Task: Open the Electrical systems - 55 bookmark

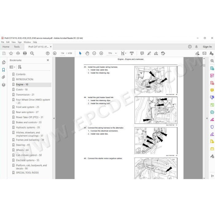Action: [x=28, y=160]
